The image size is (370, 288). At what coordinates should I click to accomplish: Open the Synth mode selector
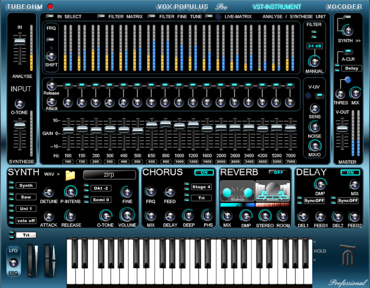[x=26, y=186]
